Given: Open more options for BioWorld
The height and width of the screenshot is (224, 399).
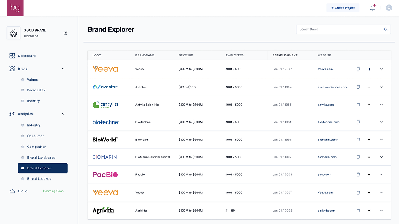Looking at the screenshot, I should (369, 140).
